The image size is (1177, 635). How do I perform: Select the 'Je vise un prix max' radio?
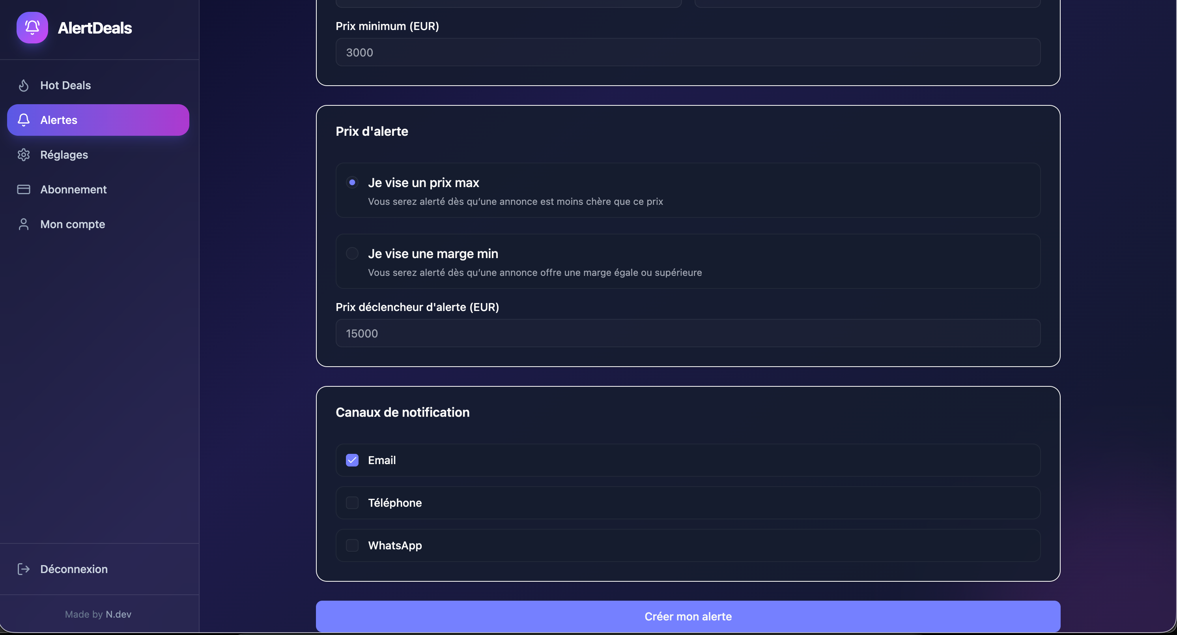(352, 182)
